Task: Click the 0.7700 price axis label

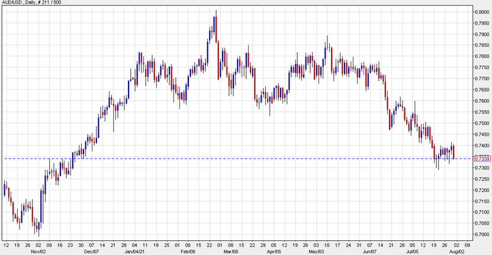Action: point(483,79)
